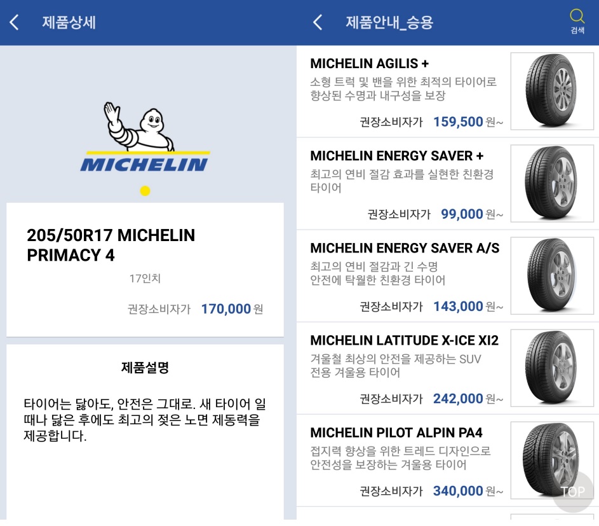This screenshot has width=599, height=526.
Task: Select MICHELIN AGILIS + product title
Action: tap(369, 64)
